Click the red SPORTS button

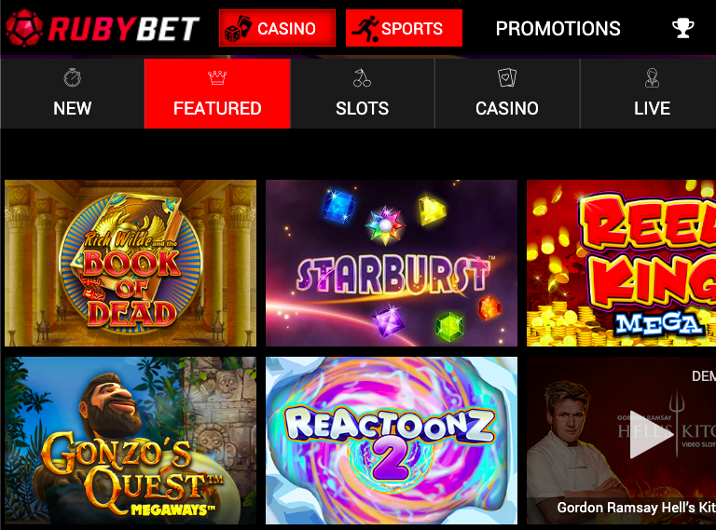(404, 28)
